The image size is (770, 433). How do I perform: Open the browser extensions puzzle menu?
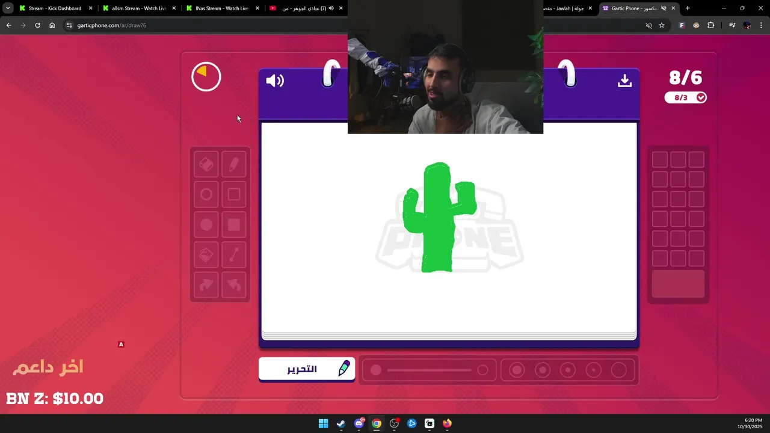tap(710, 25)
